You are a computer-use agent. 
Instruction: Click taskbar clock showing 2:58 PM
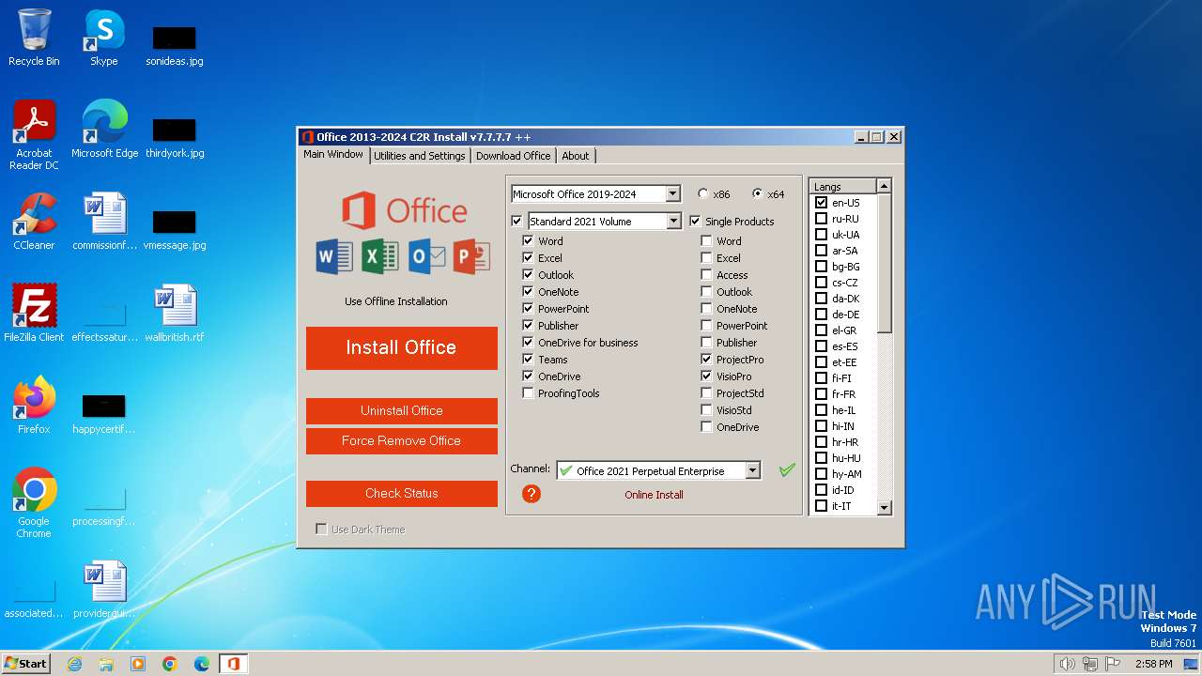(x=1153, y=664)
